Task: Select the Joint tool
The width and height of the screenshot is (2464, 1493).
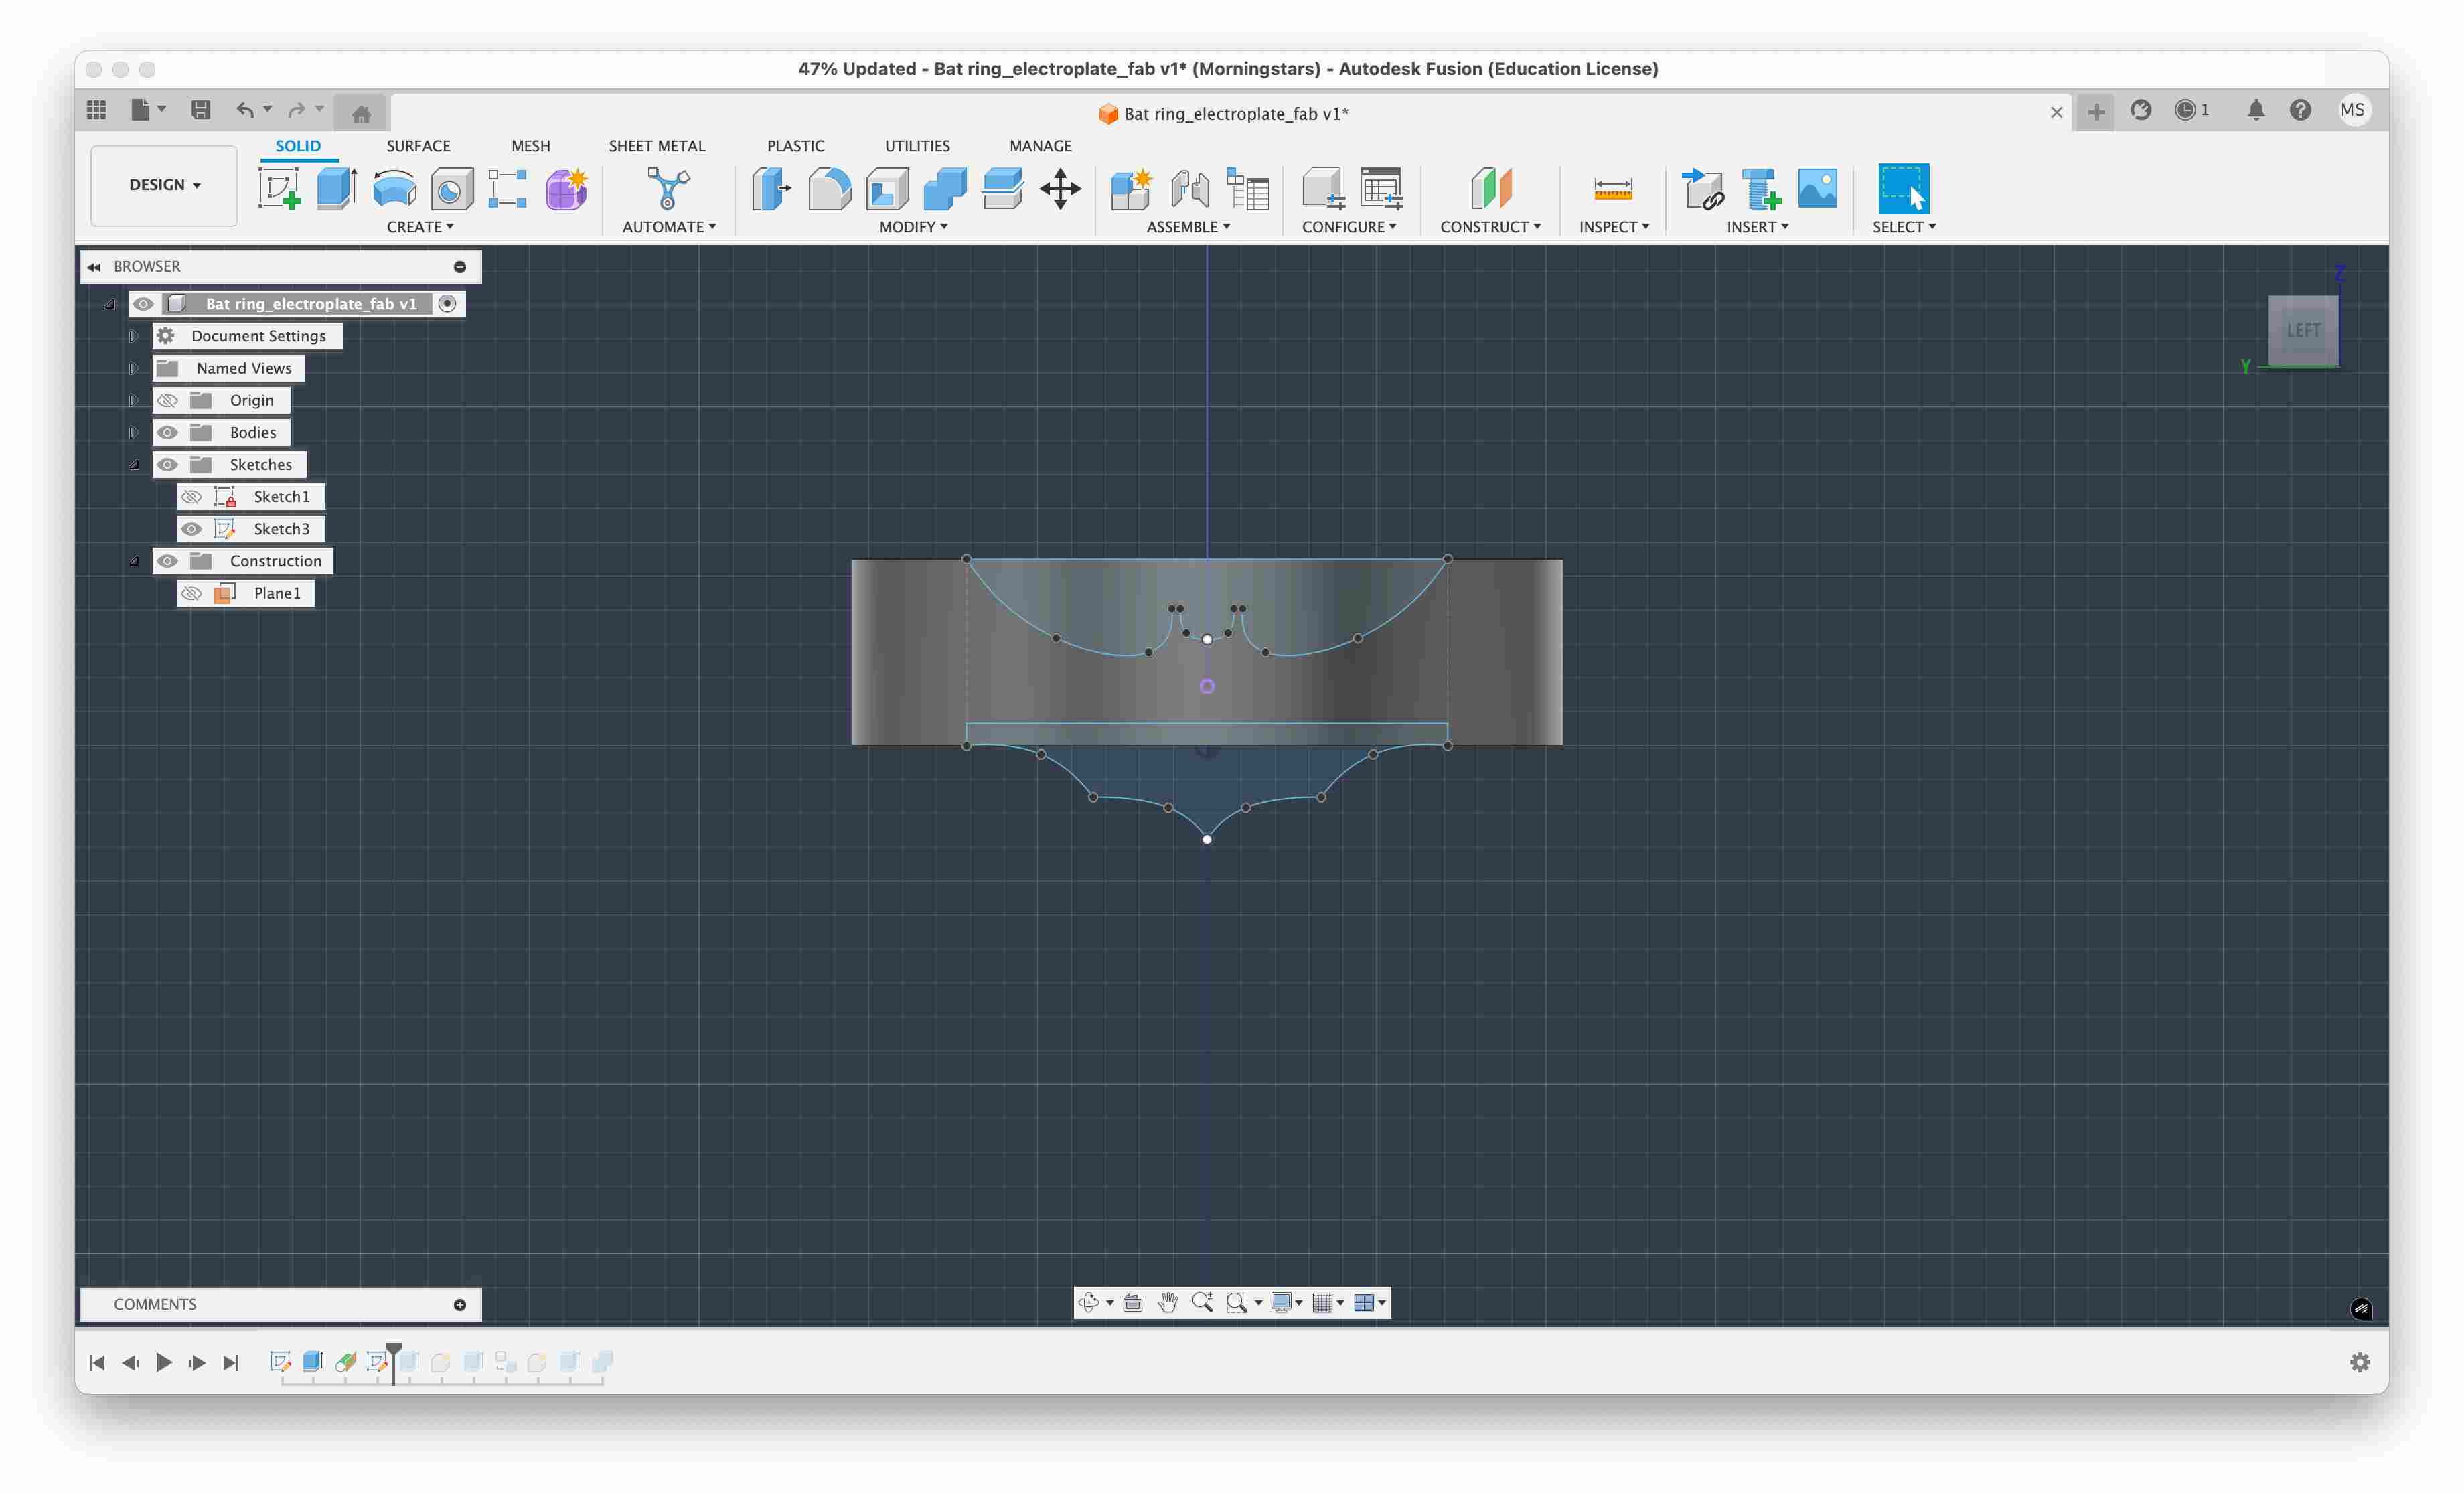Action: [x=1190, y=188]
